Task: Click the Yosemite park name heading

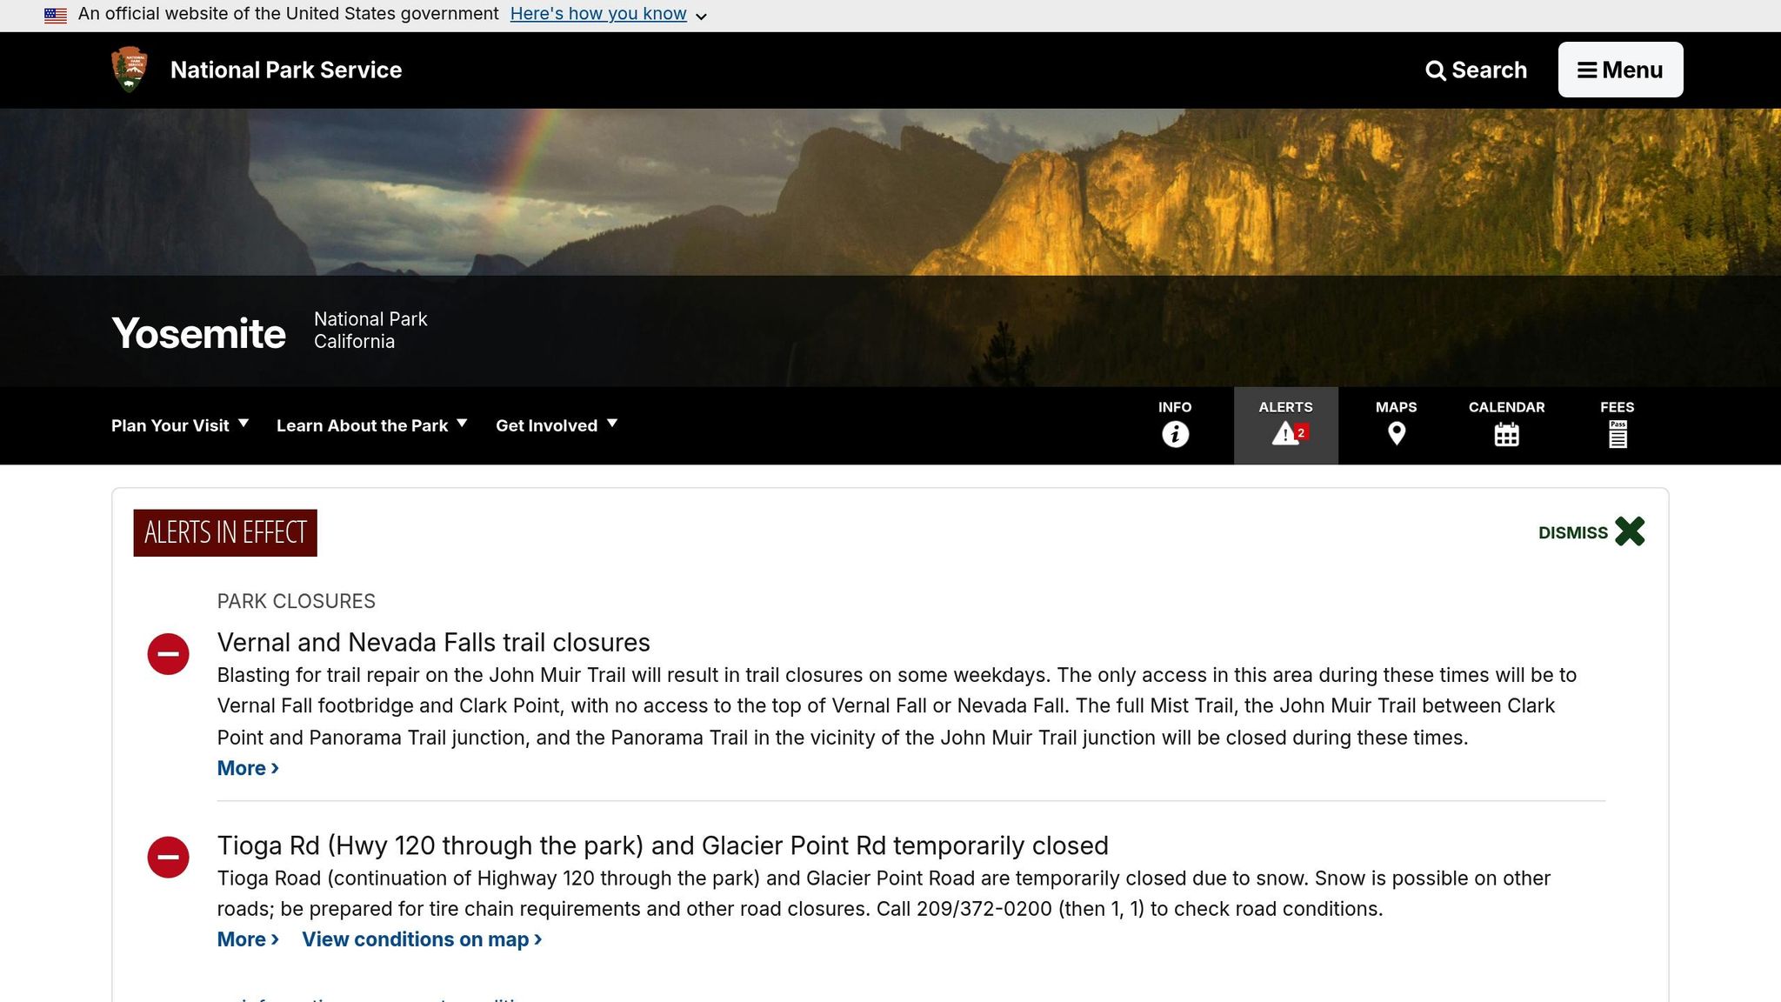Action: 198,333
